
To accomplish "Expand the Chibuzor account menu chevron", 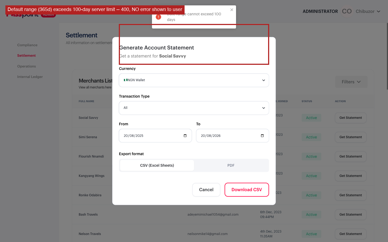I will click(379, 12).
